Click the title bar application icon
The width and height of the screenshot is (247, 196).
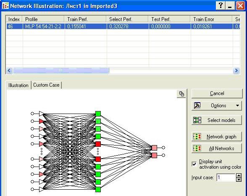tap(5, 5)
